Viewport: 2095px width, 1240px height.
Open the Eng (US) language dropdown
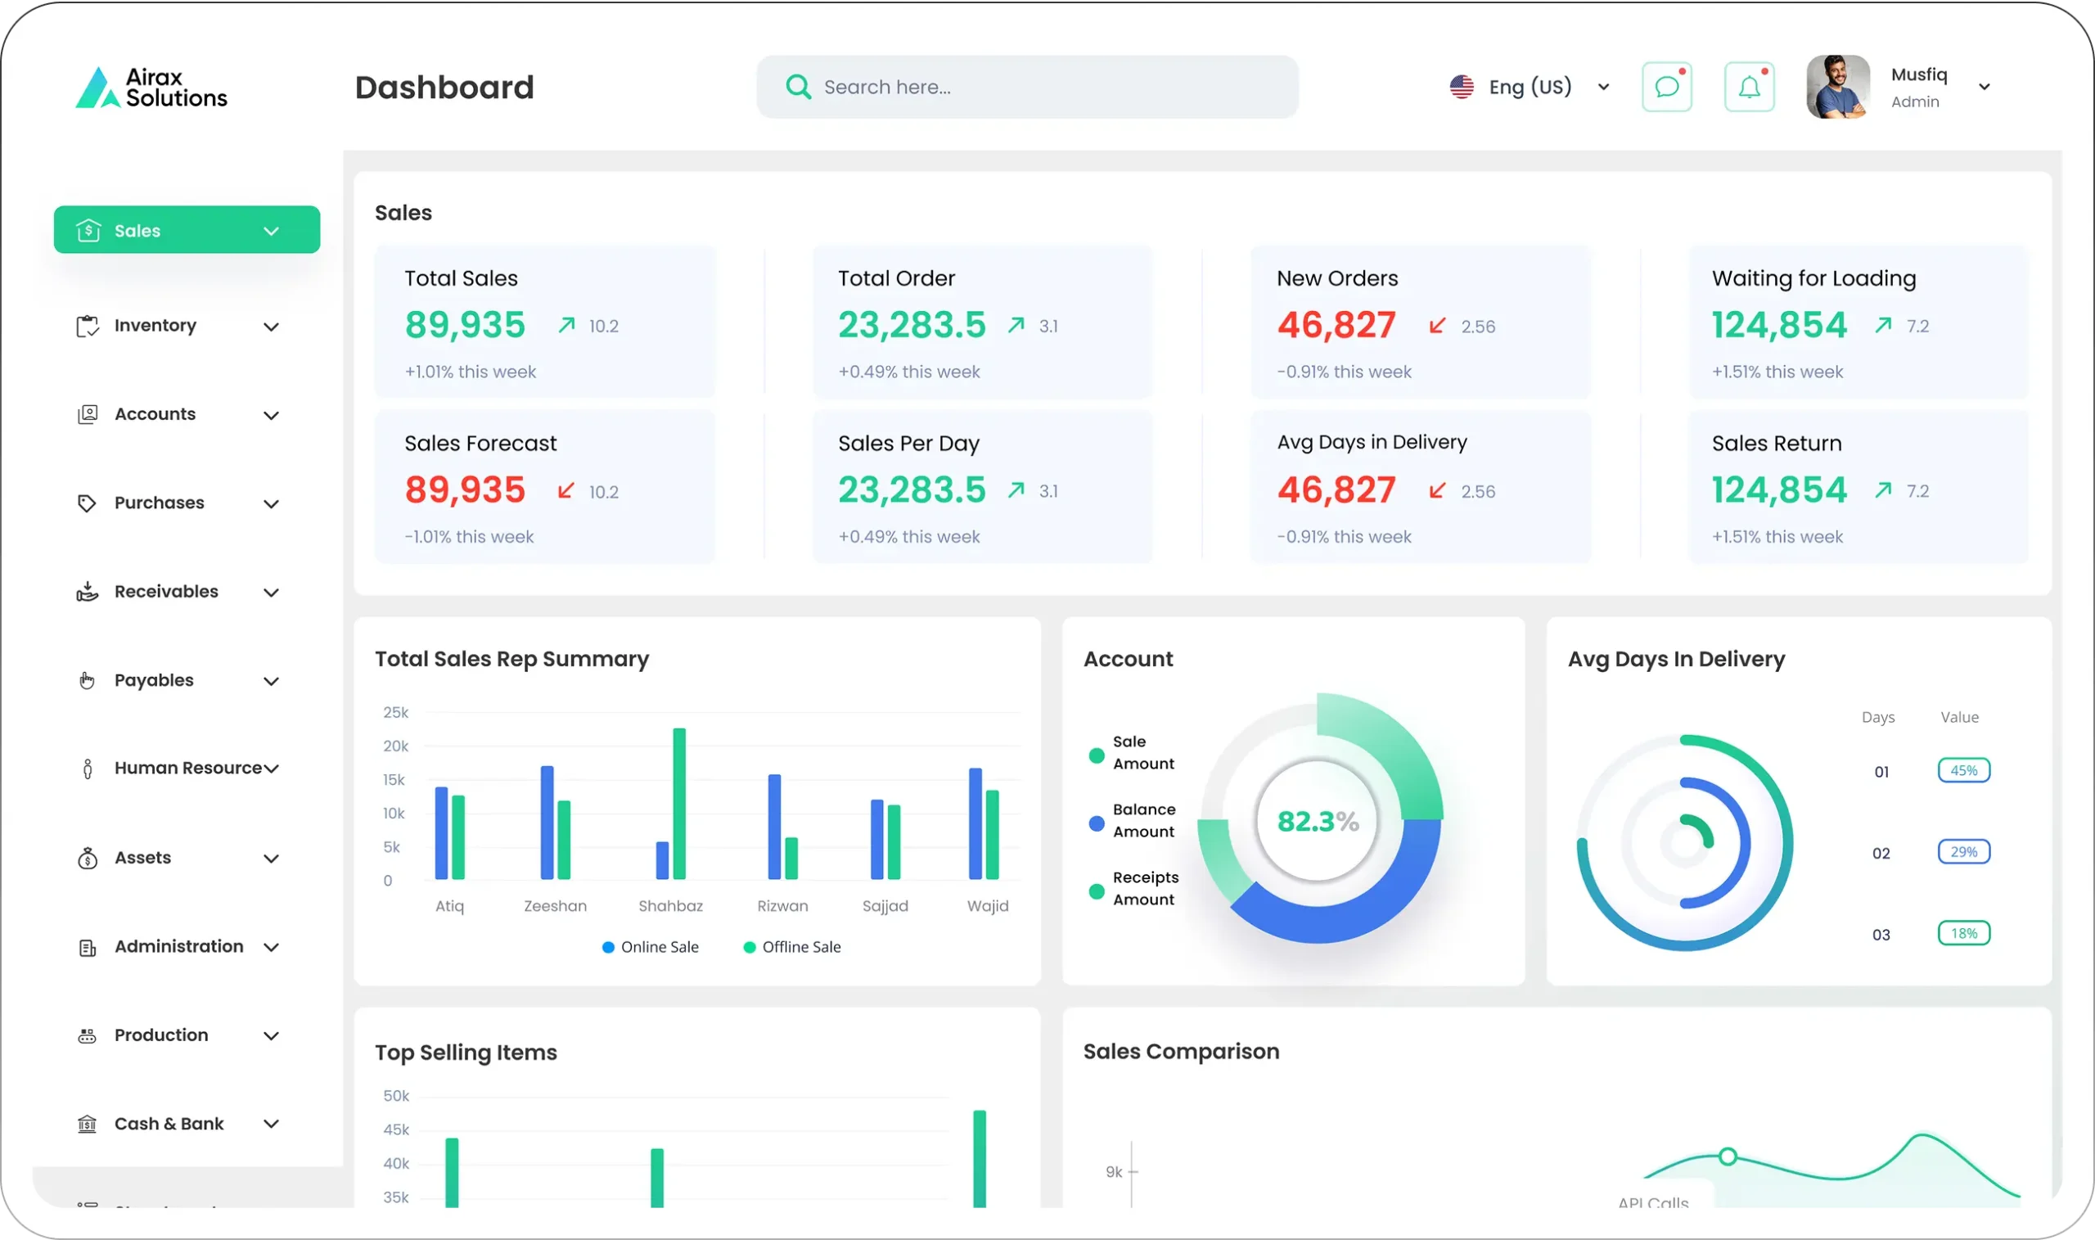pos(1529,87)
